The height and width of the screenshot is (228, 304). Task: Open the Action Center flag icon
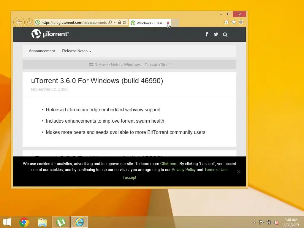click(262, 222)
